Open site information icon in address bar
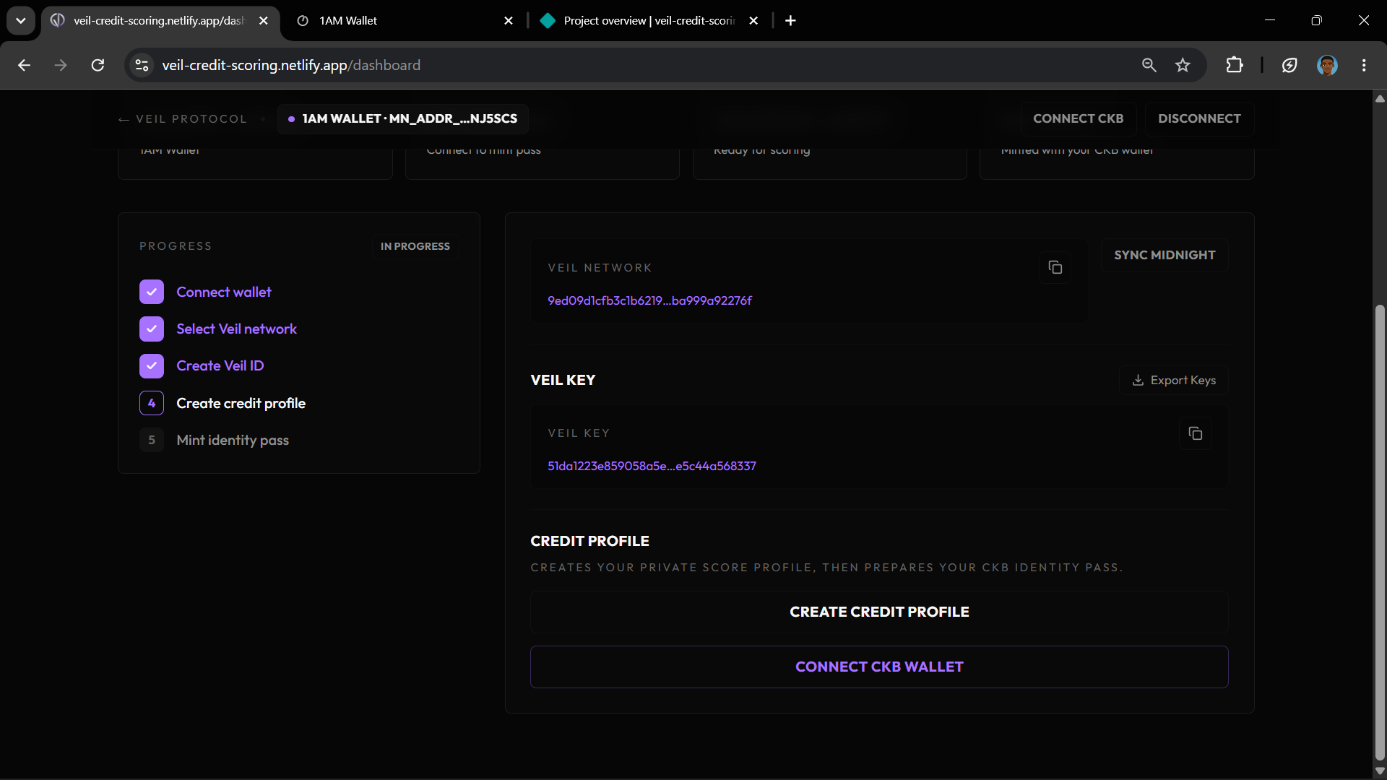 coord(142,65)
